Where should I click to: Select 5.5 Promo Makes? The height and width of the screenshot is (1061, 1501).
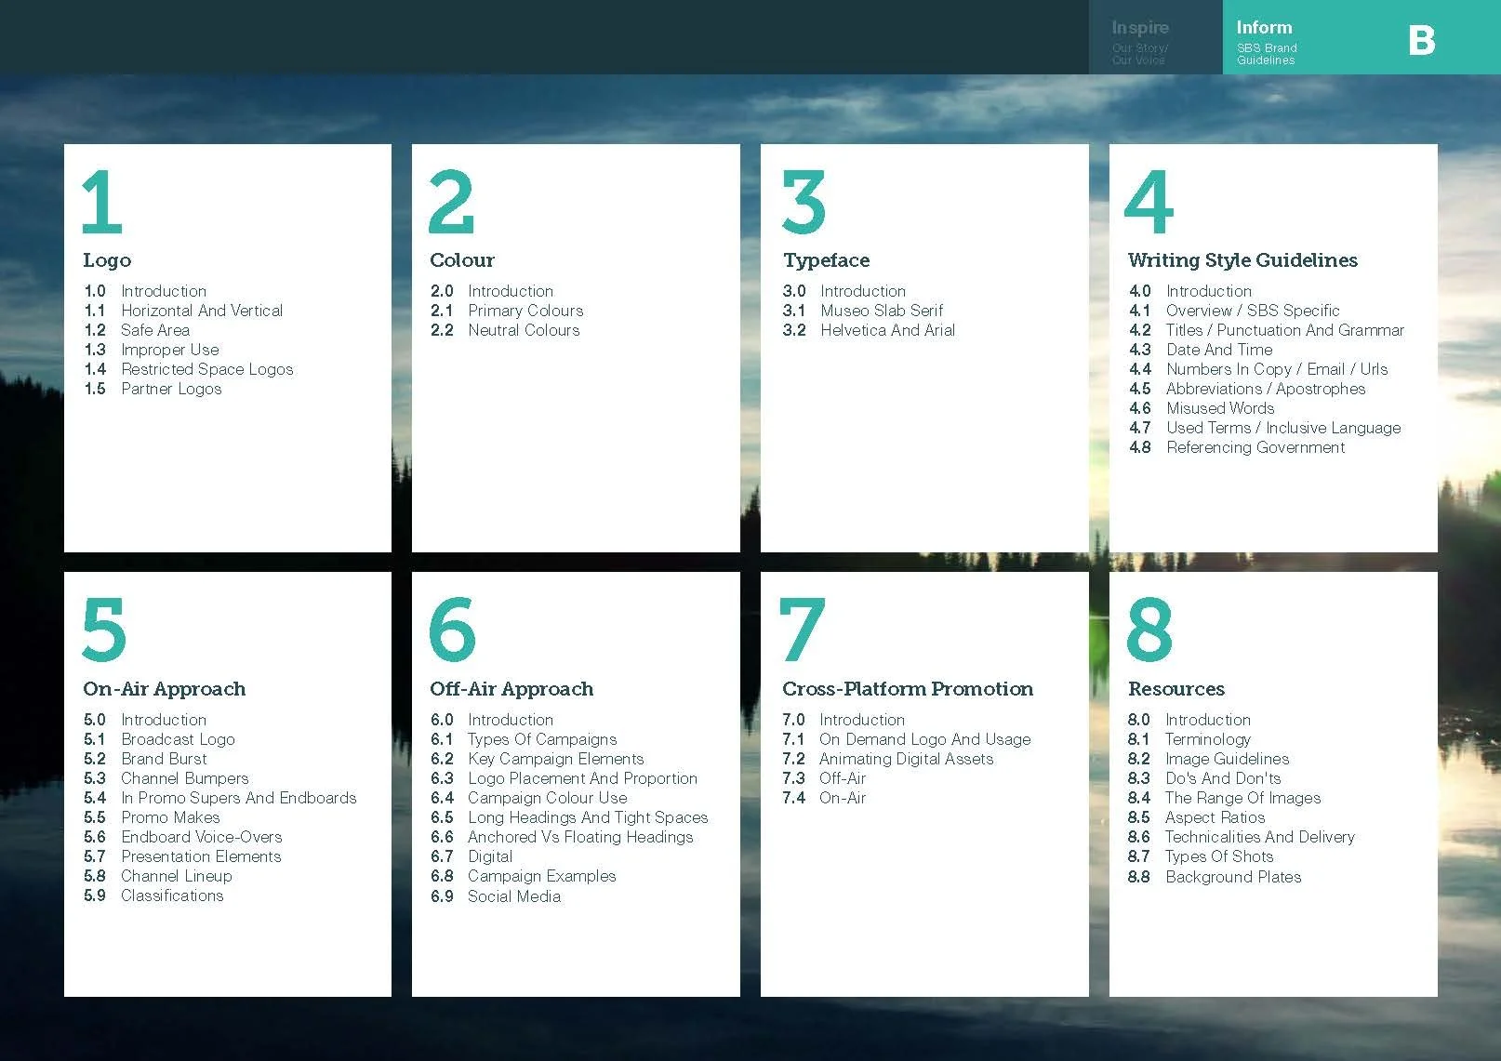(152, 817)
